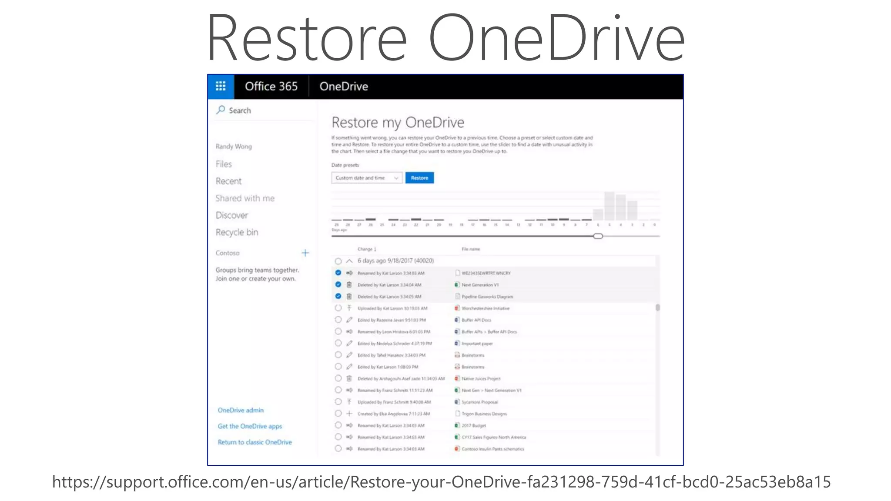891x501 pixels.
Task: Click plus icon on Trigon Business Designs row
Action: [349, 414]
